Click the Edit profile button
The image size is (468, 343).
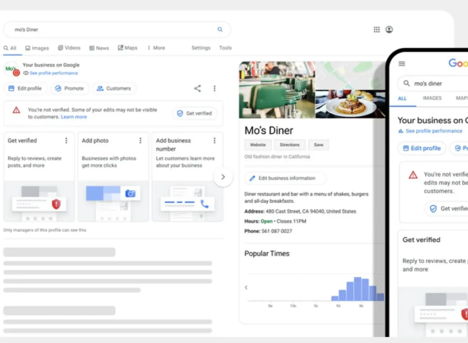pyautogui.click(x=25, y=88)
